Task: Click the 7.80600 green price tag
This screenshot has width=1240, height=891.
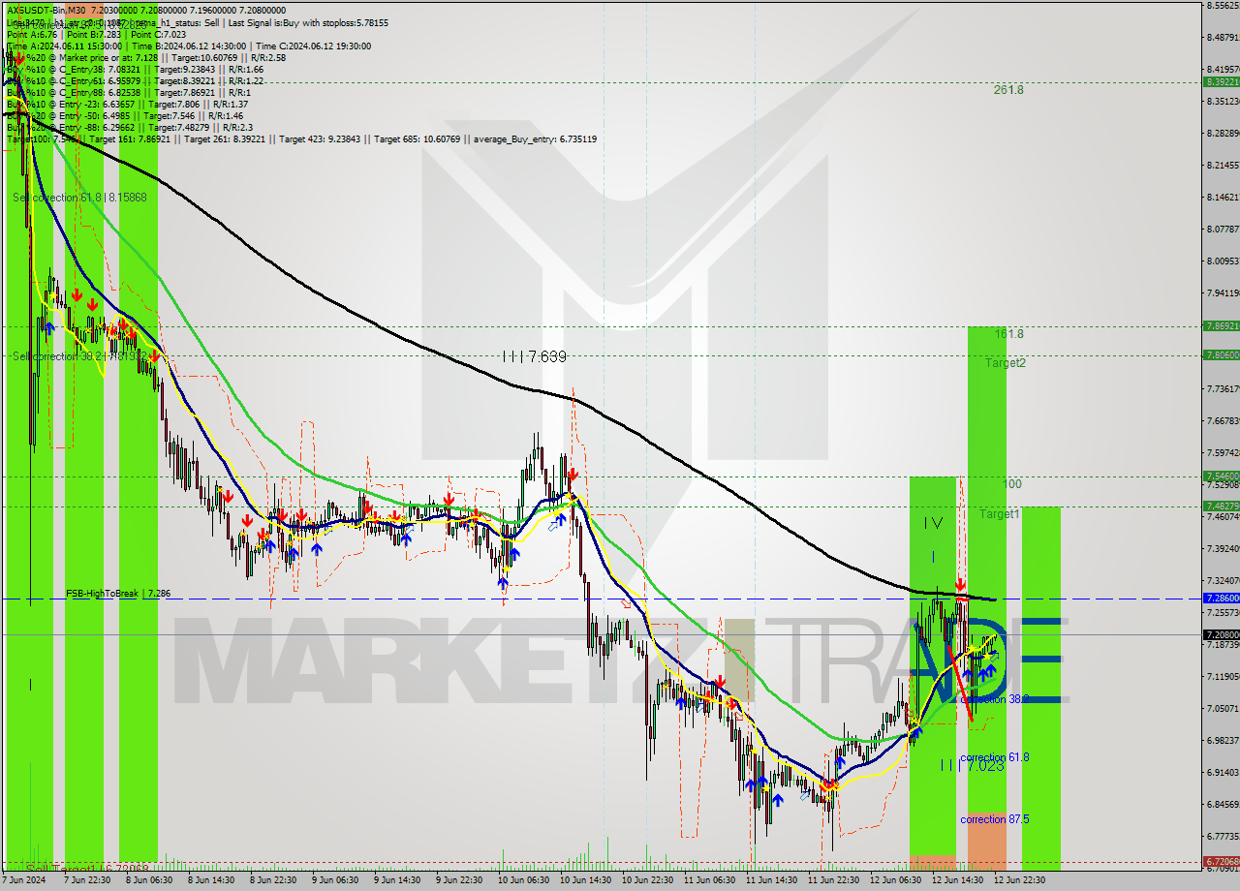Action: (1221, 355)
